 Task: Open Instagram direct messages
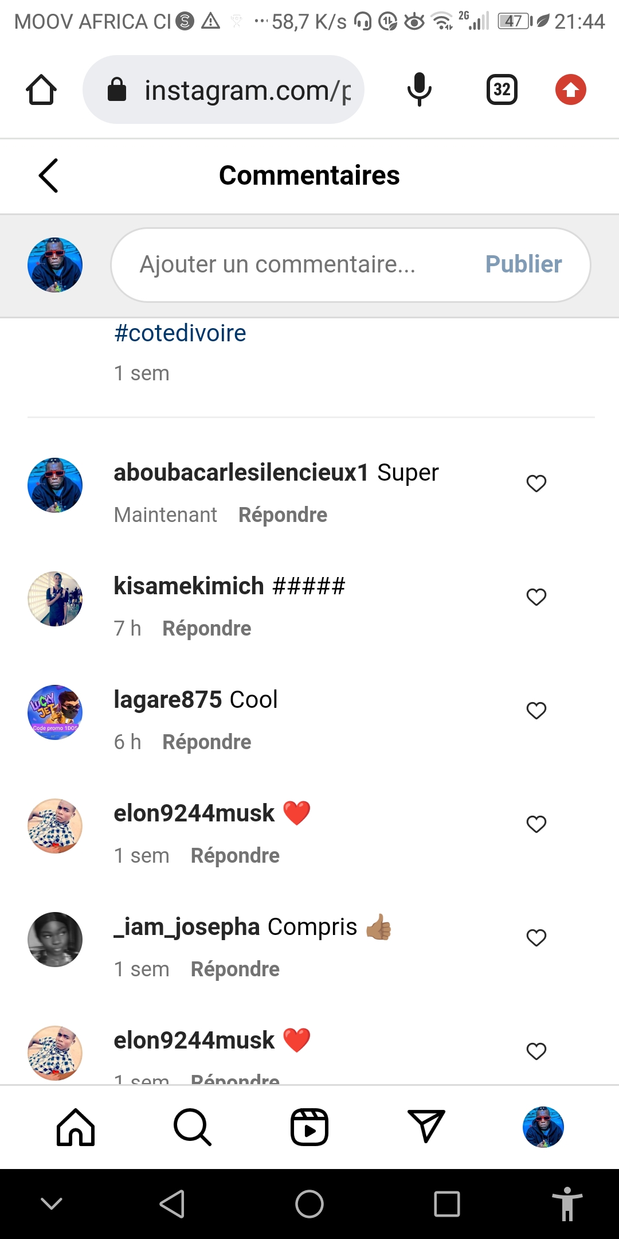pyautogui.click(x=426, y=1127)
